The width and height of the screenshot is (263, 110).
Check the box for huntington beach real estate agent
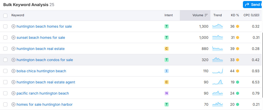pyautogui.click(x=5, y=82)
